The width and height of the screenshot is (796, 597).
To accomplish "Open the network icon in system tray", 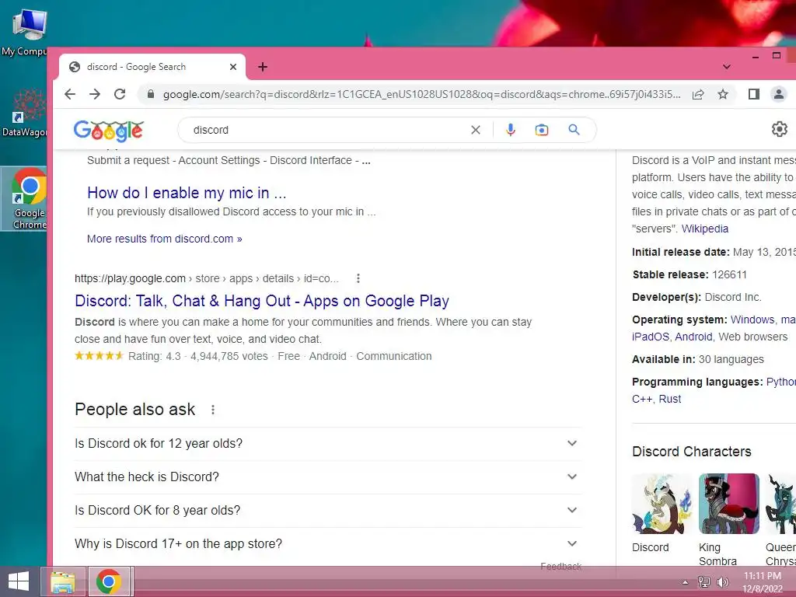I will coord(704,581).
